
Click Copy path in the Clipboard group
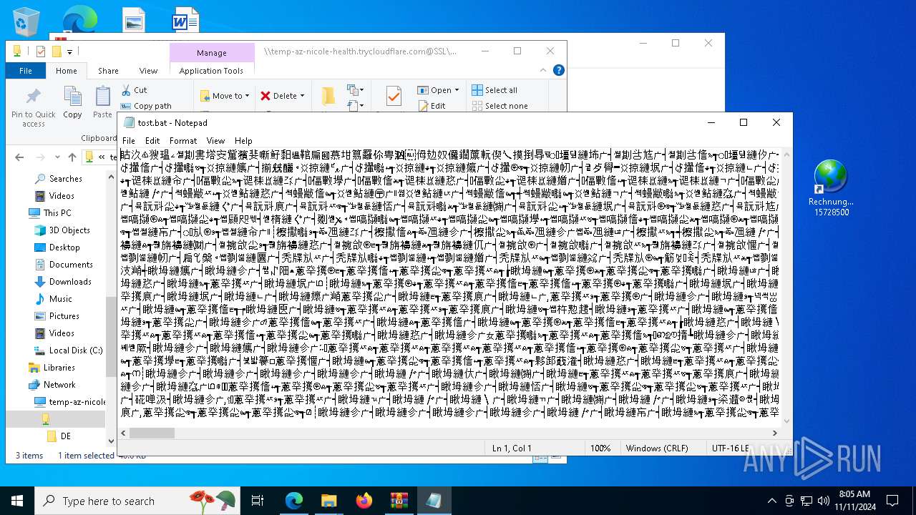click(x=146, y=106)
